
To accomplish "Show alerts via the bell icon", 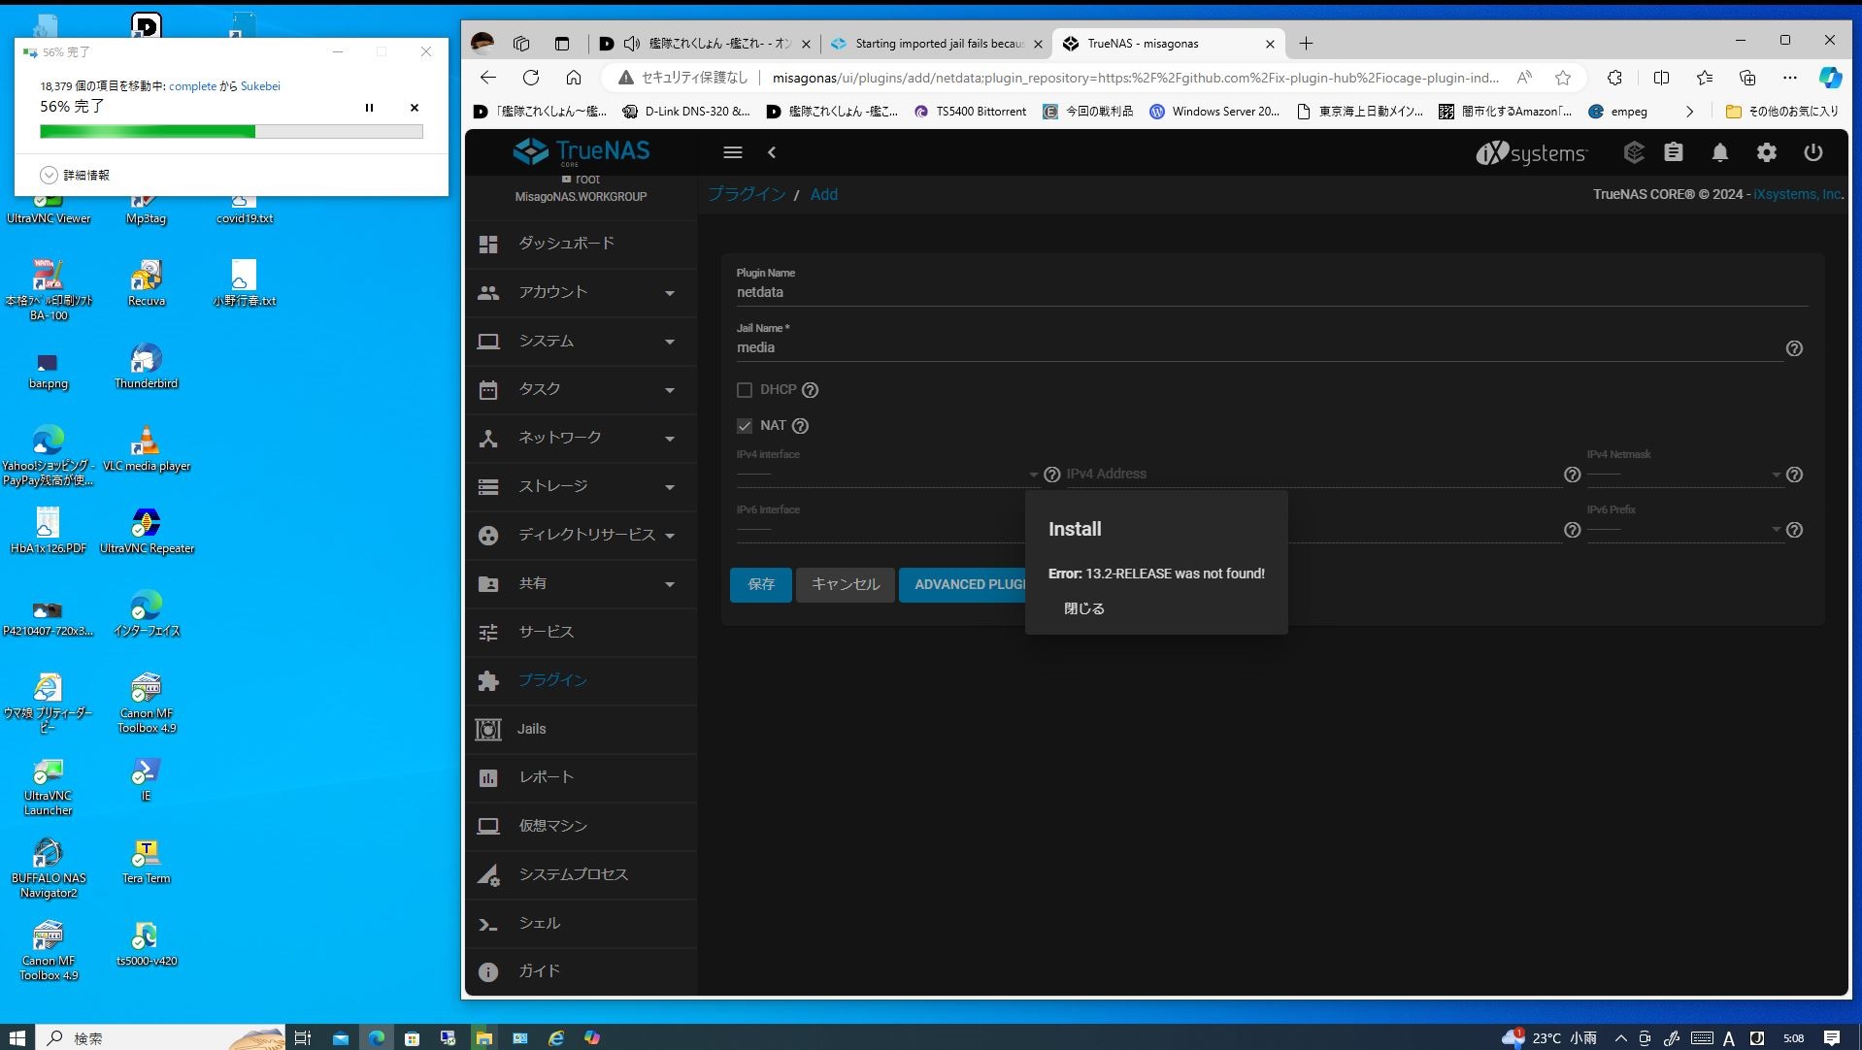I will coord(1719,152).
